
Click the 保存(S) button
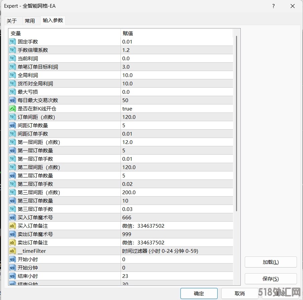[x=271, y=279]
